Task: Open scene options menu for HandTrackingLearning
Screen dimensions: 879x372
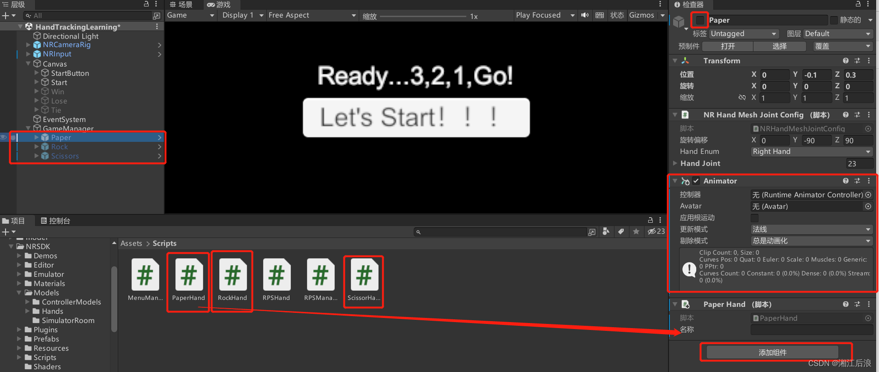Action: click(157, 26)
